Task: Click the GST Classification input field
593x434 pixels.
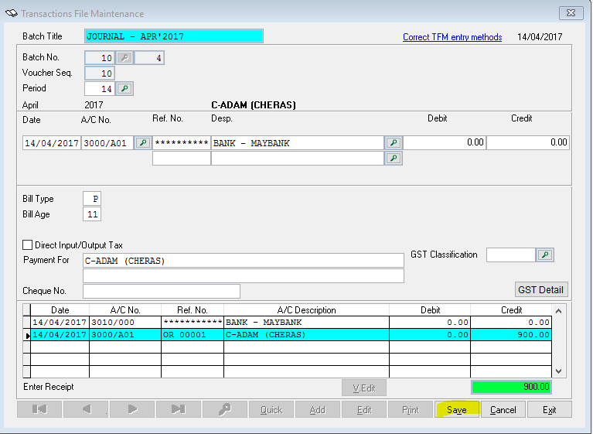Action: coord(511,255)
